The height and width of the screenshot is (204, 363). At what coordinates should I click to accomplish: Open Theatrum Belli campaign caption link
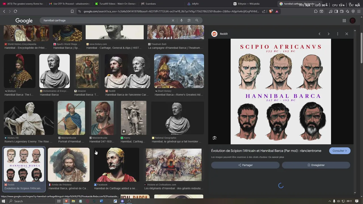click(x=175, y=48)
